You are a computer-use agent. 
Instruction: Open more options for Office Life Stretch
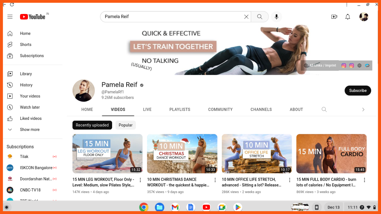[290, 180]
